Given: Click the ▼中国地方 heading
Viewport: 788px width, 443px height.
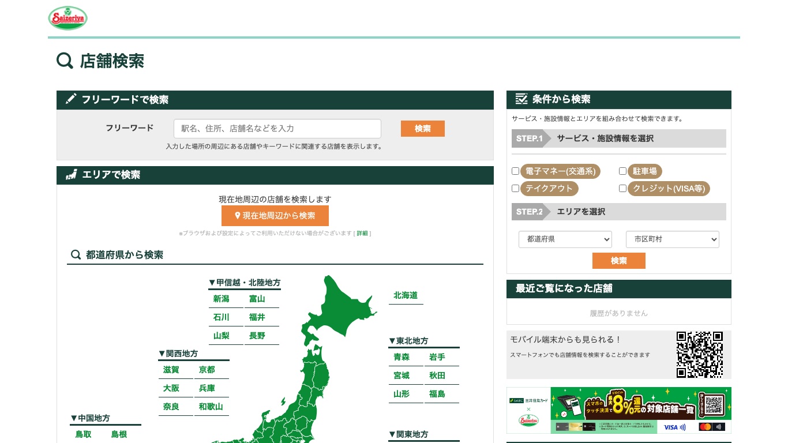Looking at the screenshot, I should tap(90, 418).
